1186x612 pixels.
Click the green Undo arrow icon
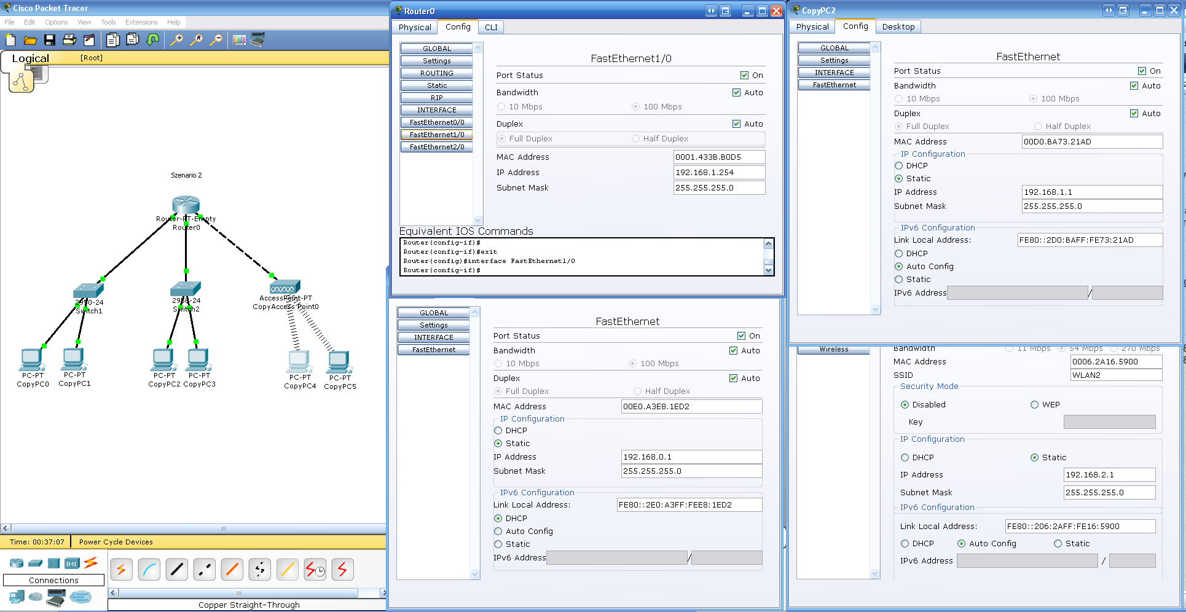pos(153,40)
